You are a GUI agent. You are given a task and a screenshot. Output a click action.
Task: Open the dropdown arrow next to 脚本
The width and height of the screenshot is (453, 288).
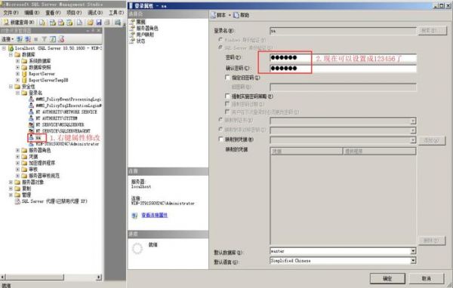coord(230,15)
